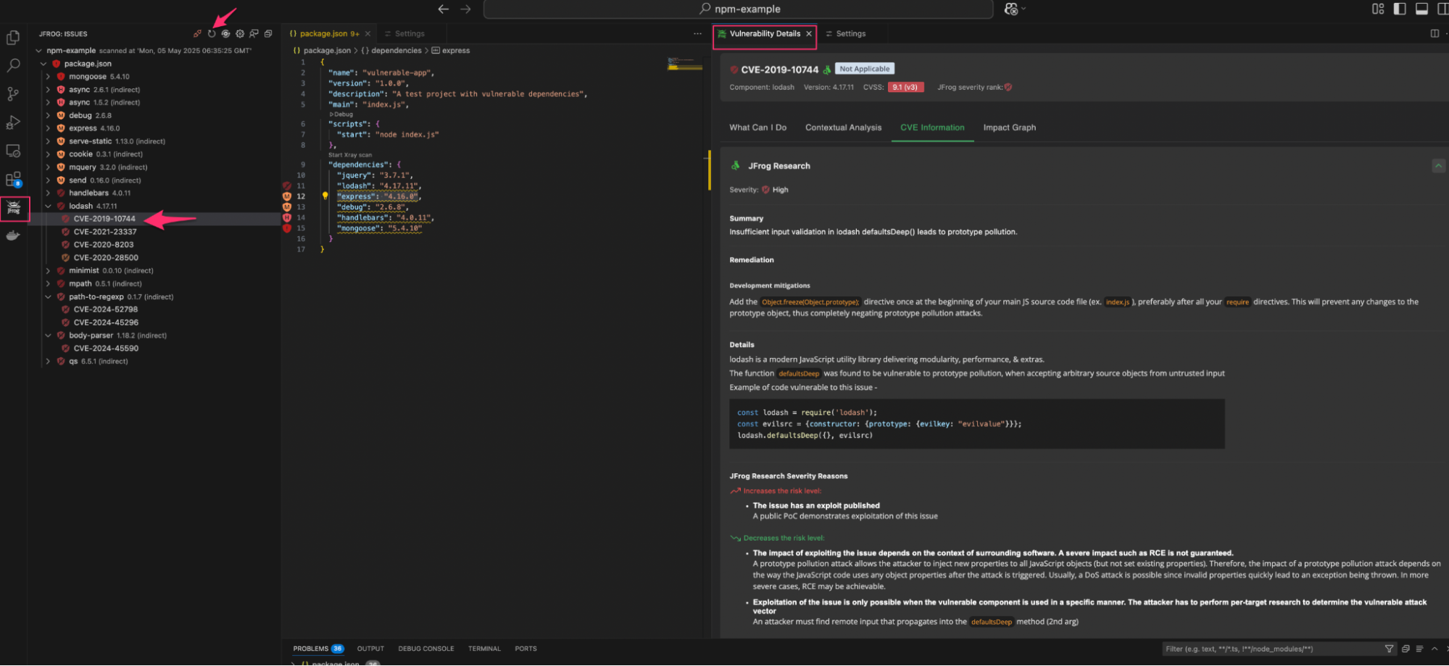Viewport: 1449px width, 666px height.
Task: Collapse the lodash 4.17.11 tree node
Action: tap(49, 207)
